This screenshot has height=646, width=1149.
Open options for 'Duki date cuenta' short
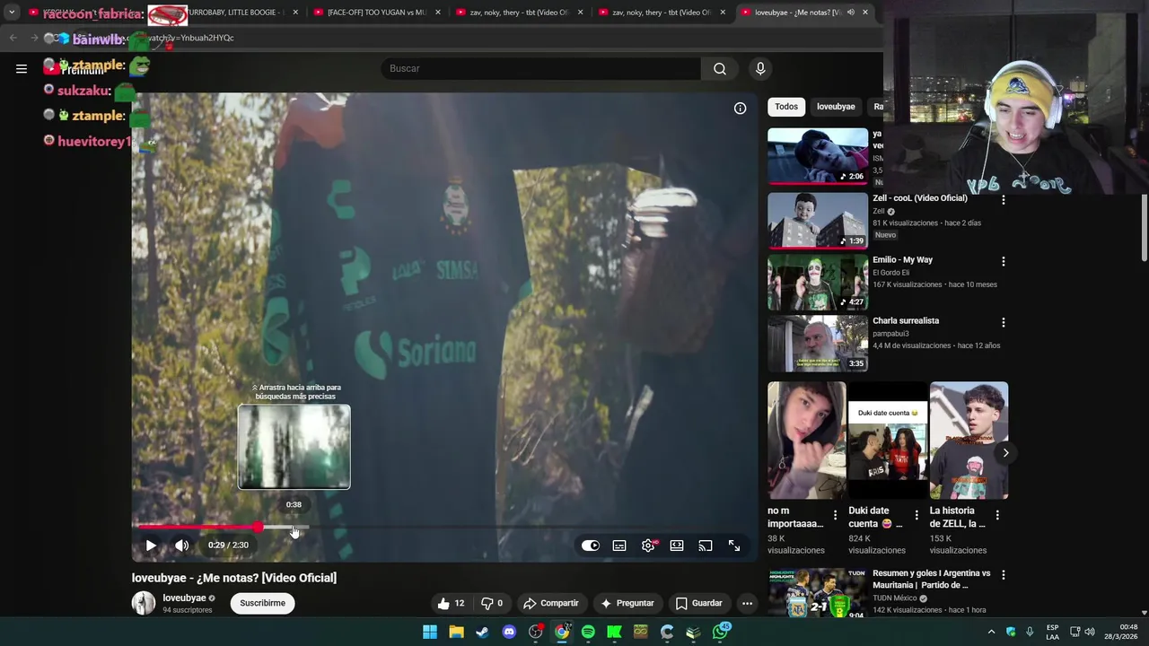point(917,515)
